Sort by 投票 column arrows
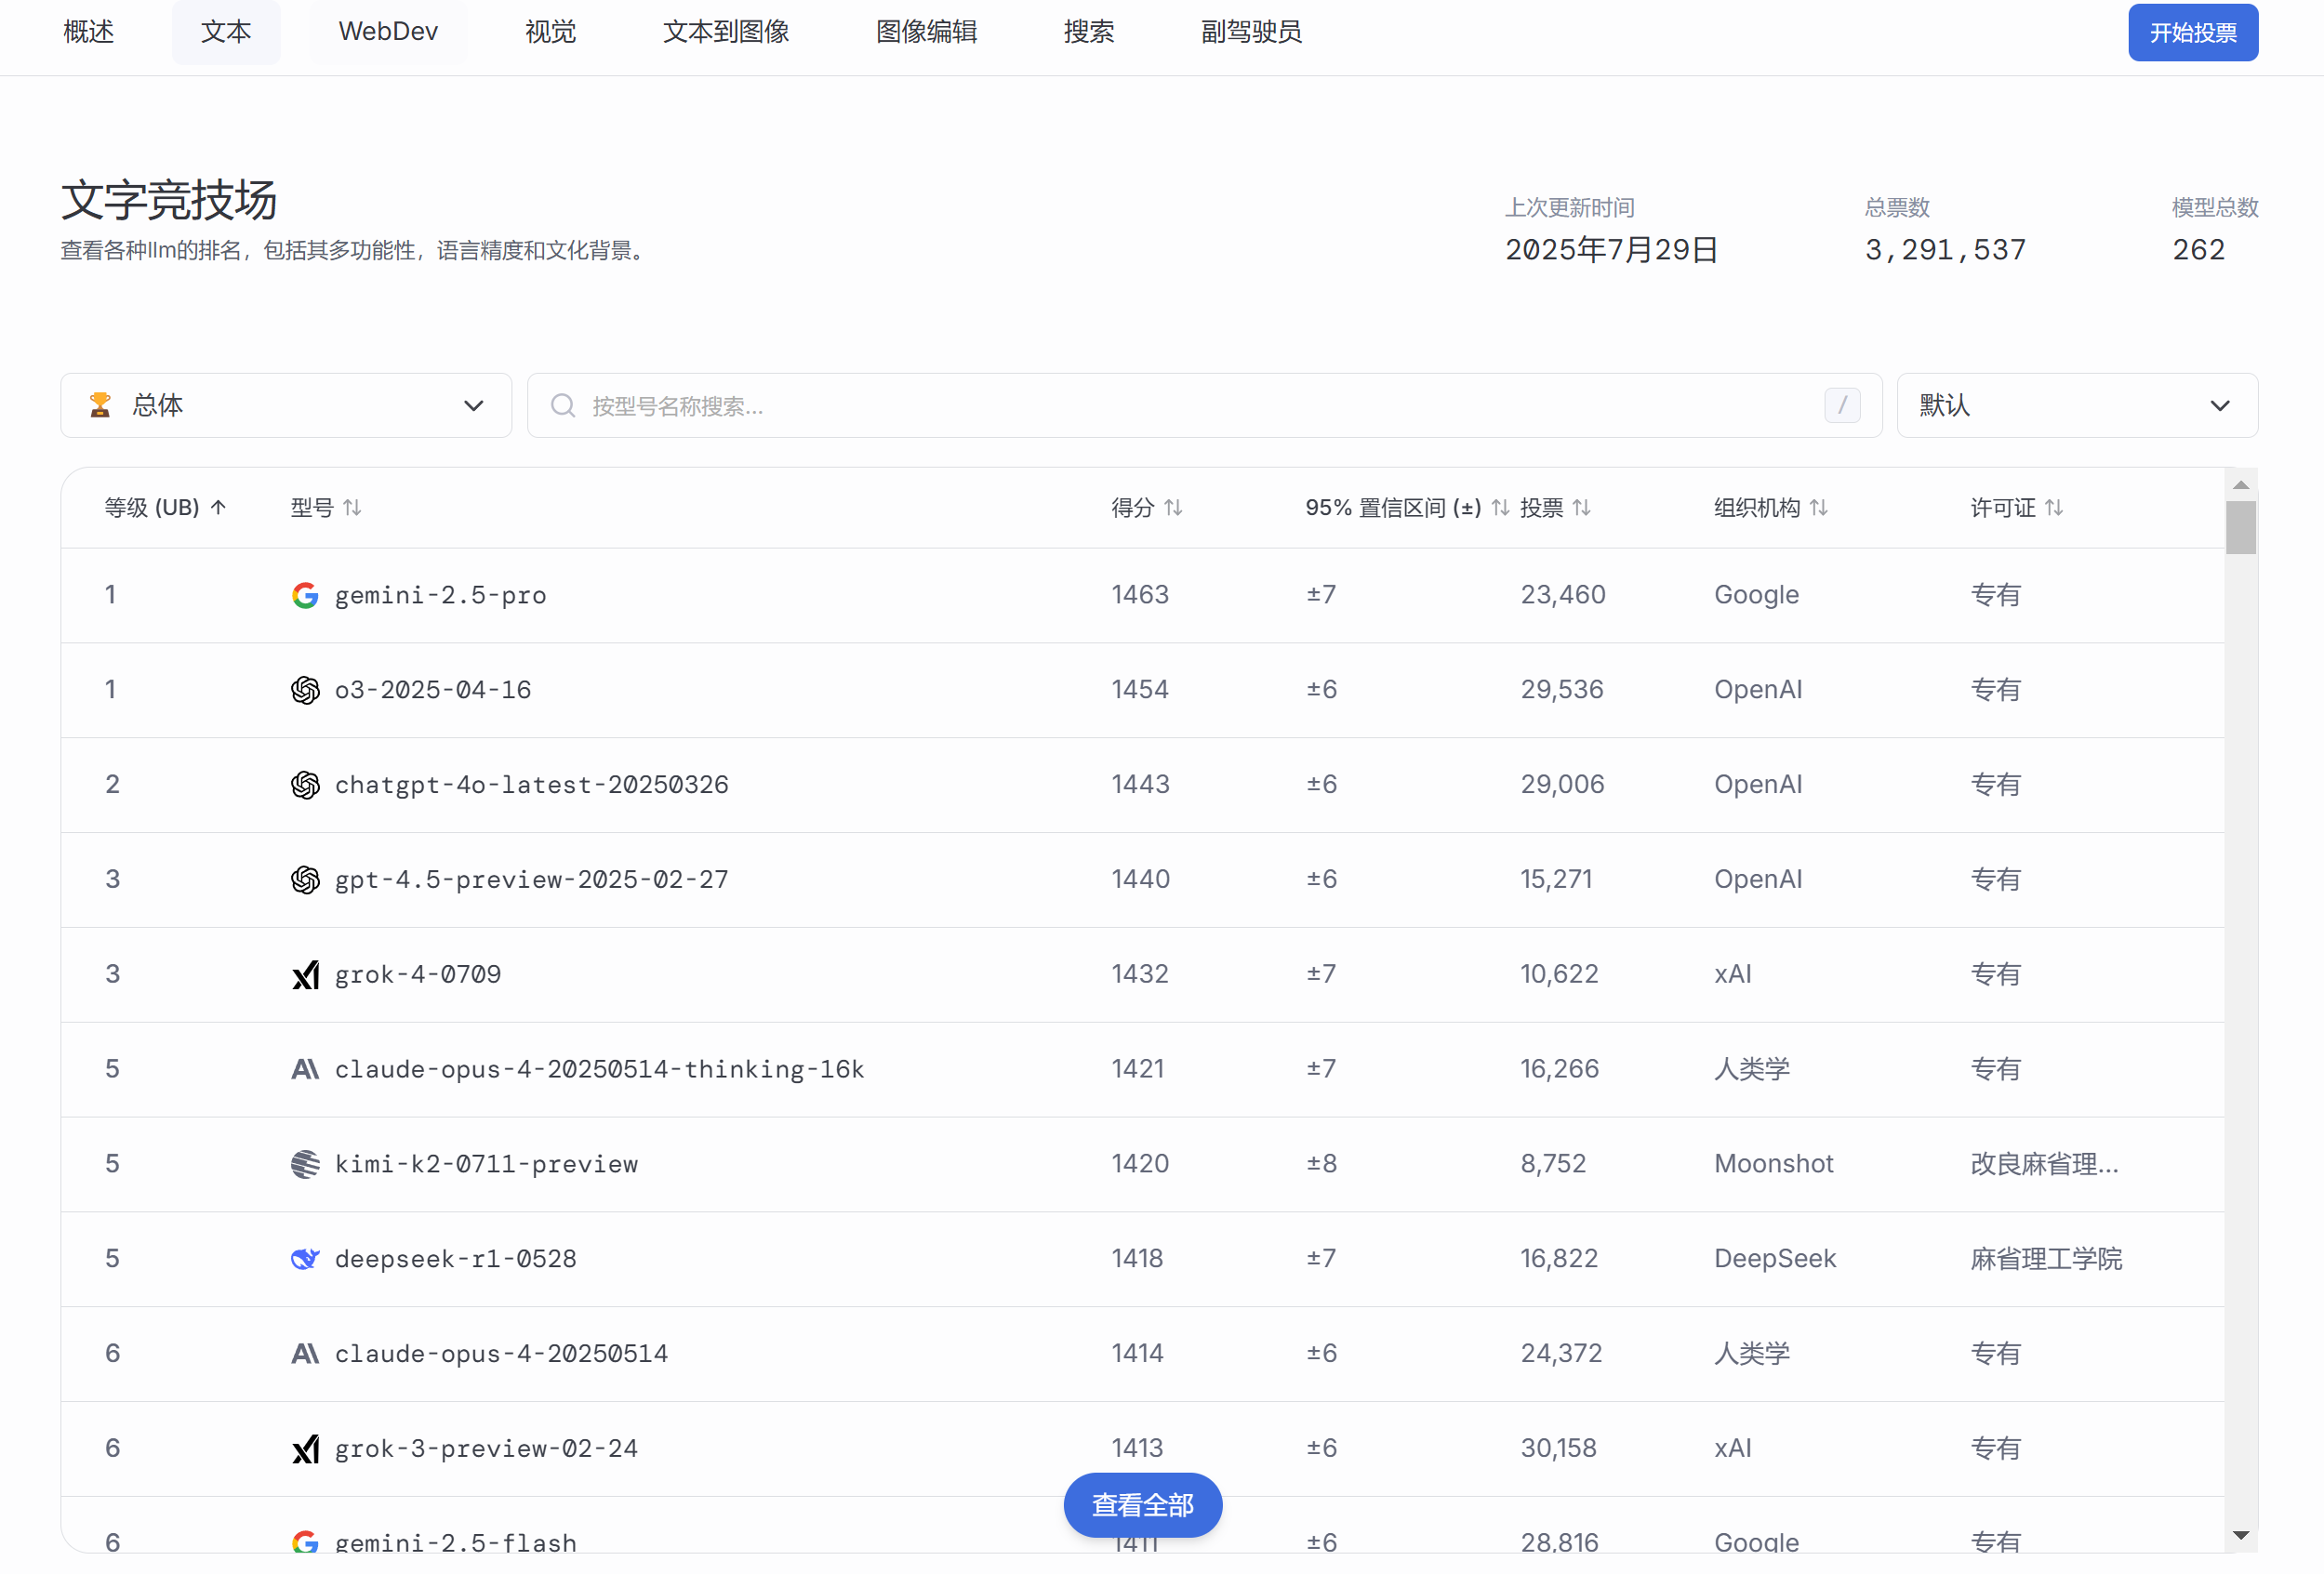Viewport: 2324px width, 1574px height. [x=1581, y=508]
